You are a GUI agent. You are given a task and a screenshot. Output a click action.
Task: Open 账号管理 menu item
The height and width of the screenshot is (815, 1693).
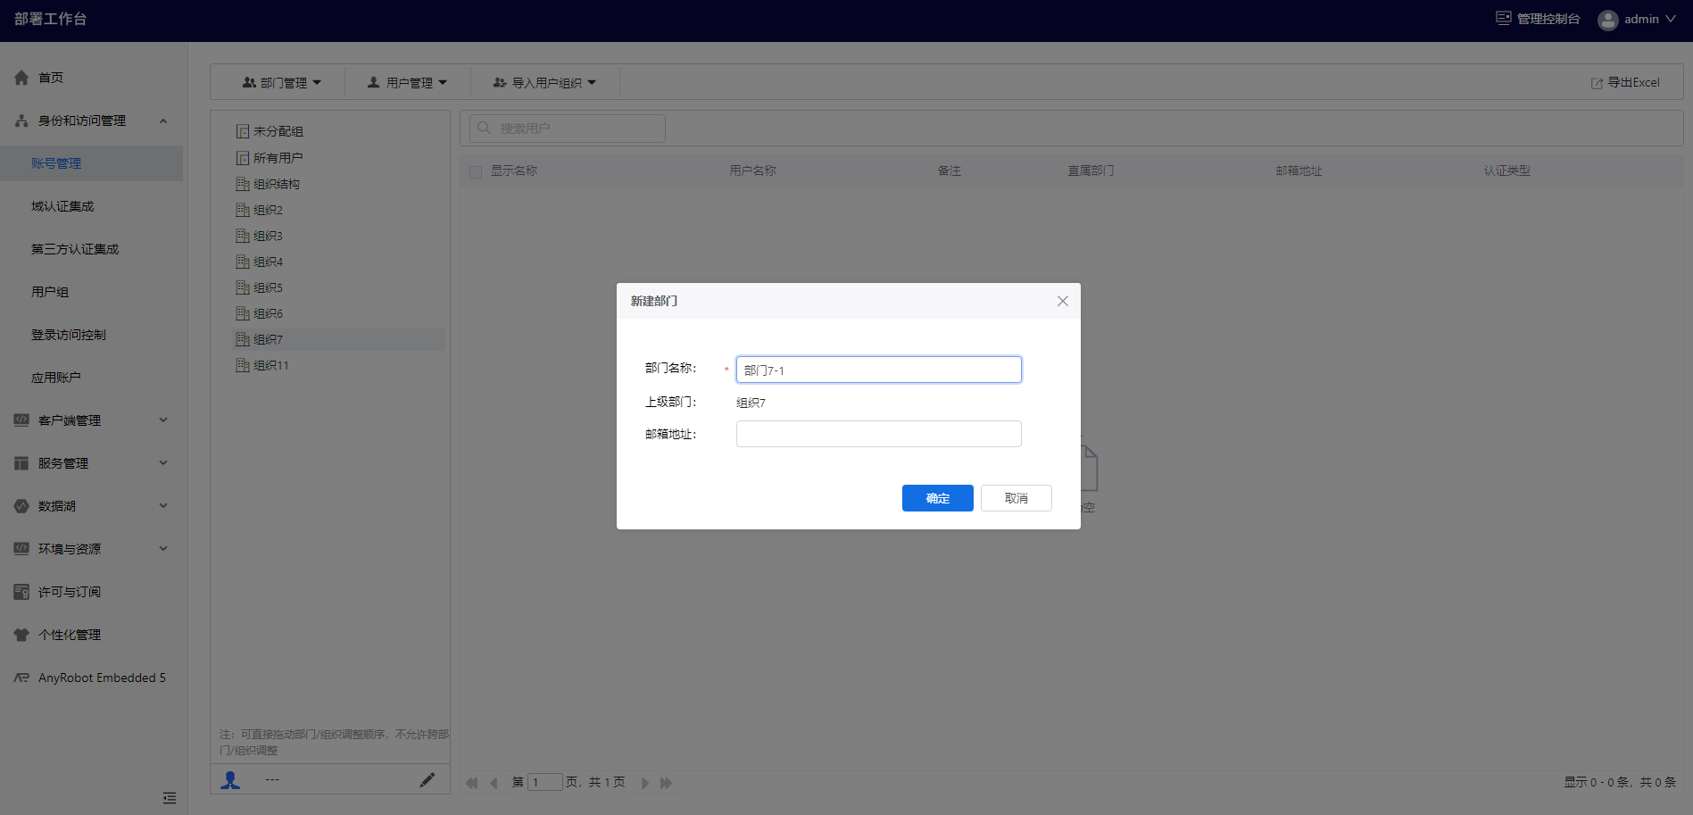click(91, 163)
